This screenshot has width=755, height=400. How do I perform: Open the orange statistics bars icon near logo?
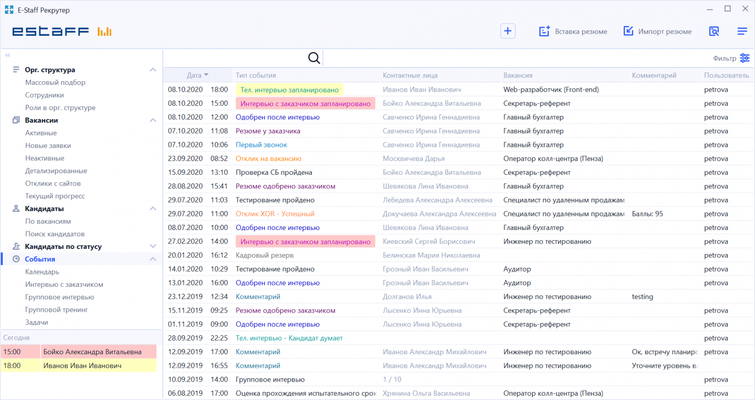point(104,32)
